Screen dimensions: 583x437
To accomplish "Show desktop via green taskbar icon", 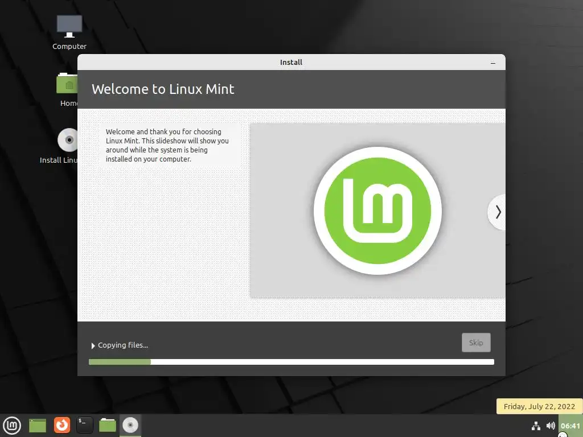I will pyautogui.click(x=38, y=426).
